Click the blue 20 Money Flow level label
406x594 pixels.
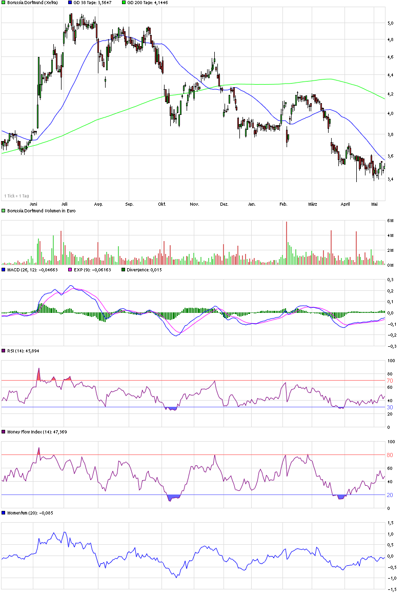point(390,495)
